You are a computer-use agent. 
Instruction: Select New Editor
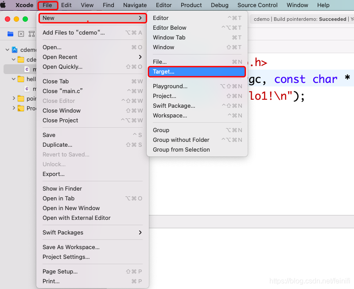[x=197, y=18]
